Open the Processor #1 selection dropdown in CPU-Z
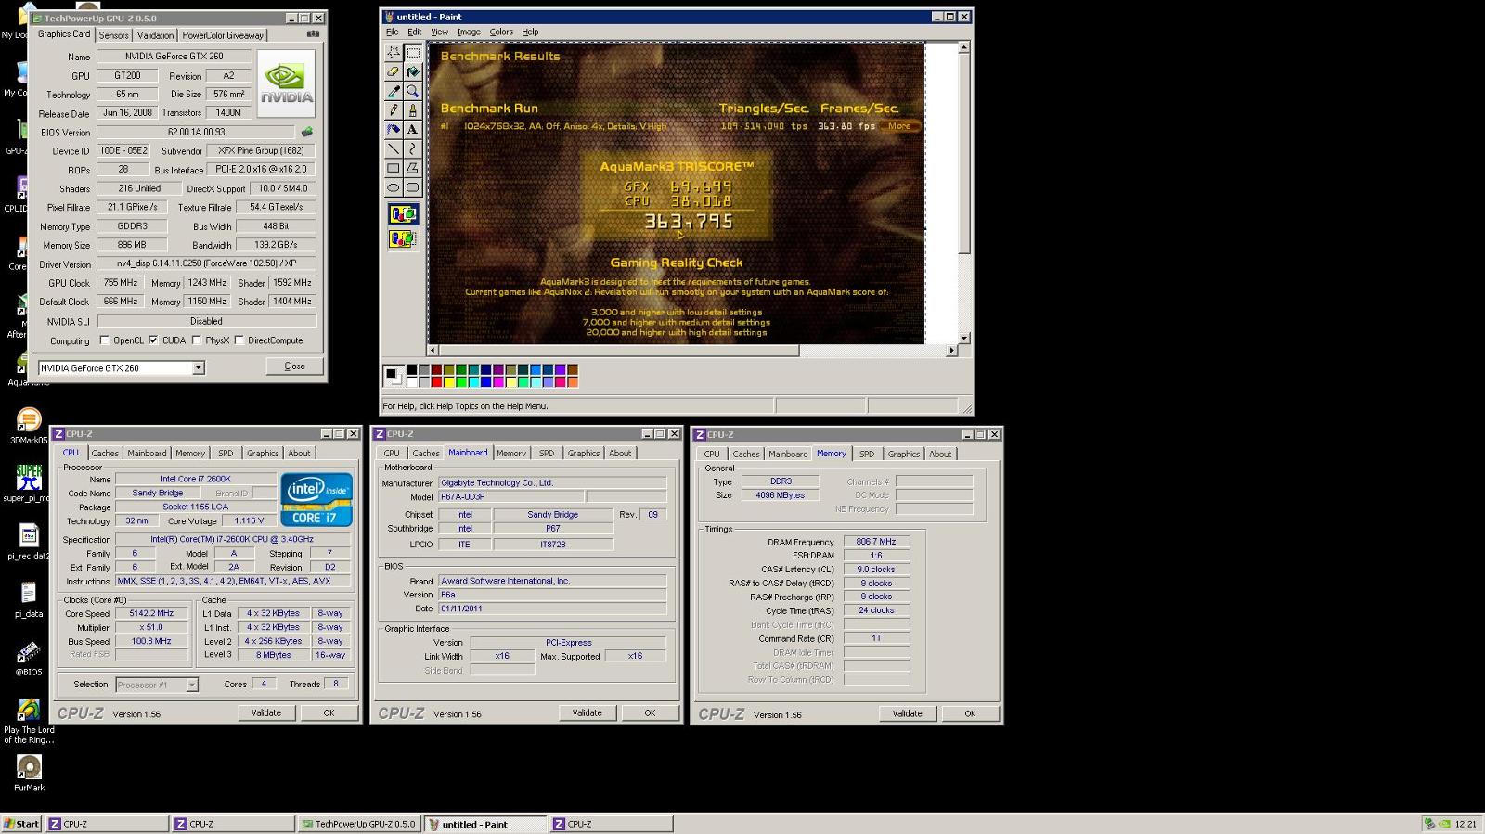 [x=191, y=685]
